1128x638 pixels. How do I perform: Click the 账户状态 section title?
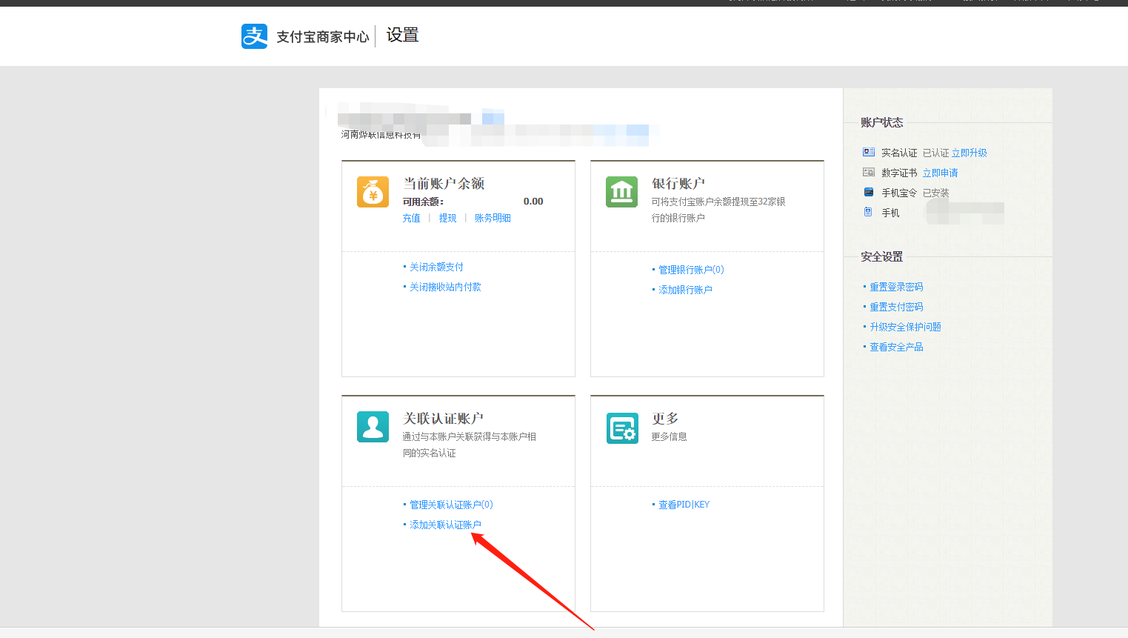click(x=881, y=122)
